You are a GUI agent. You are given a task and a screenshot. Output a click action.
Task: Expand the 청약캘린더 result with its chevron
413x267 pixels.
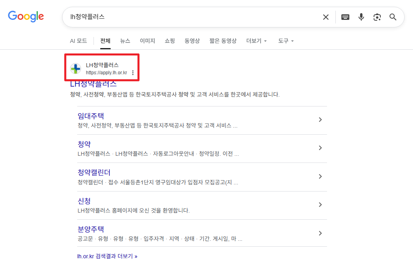320,176
